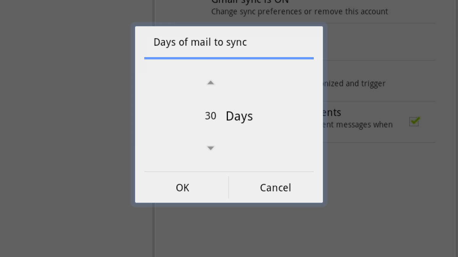Click the horizontal separator above OK and Cancel

click(x=229, y=172)
